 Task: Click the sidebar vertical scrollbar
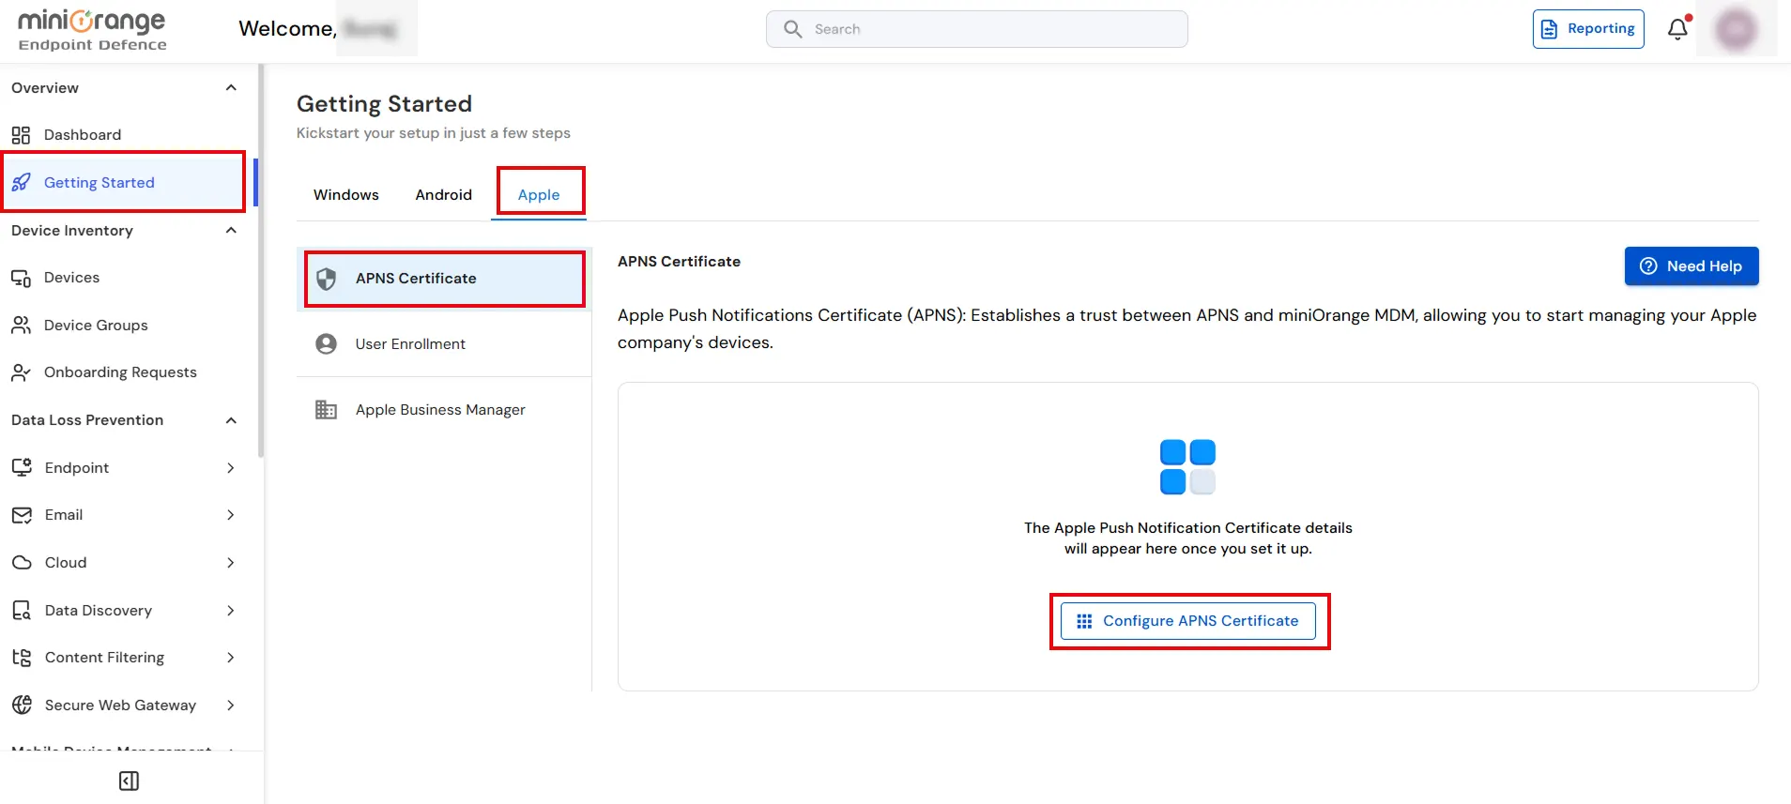261,261
